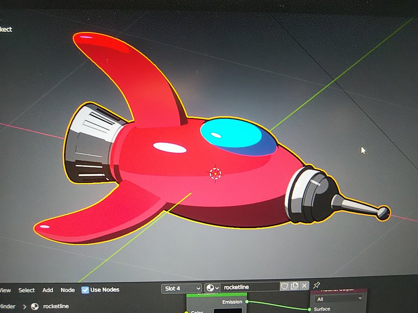Expand the breadcrumb arrow after Cylinder
The height and width of the screenshot is (313, 418).
[x=24, y=306]
